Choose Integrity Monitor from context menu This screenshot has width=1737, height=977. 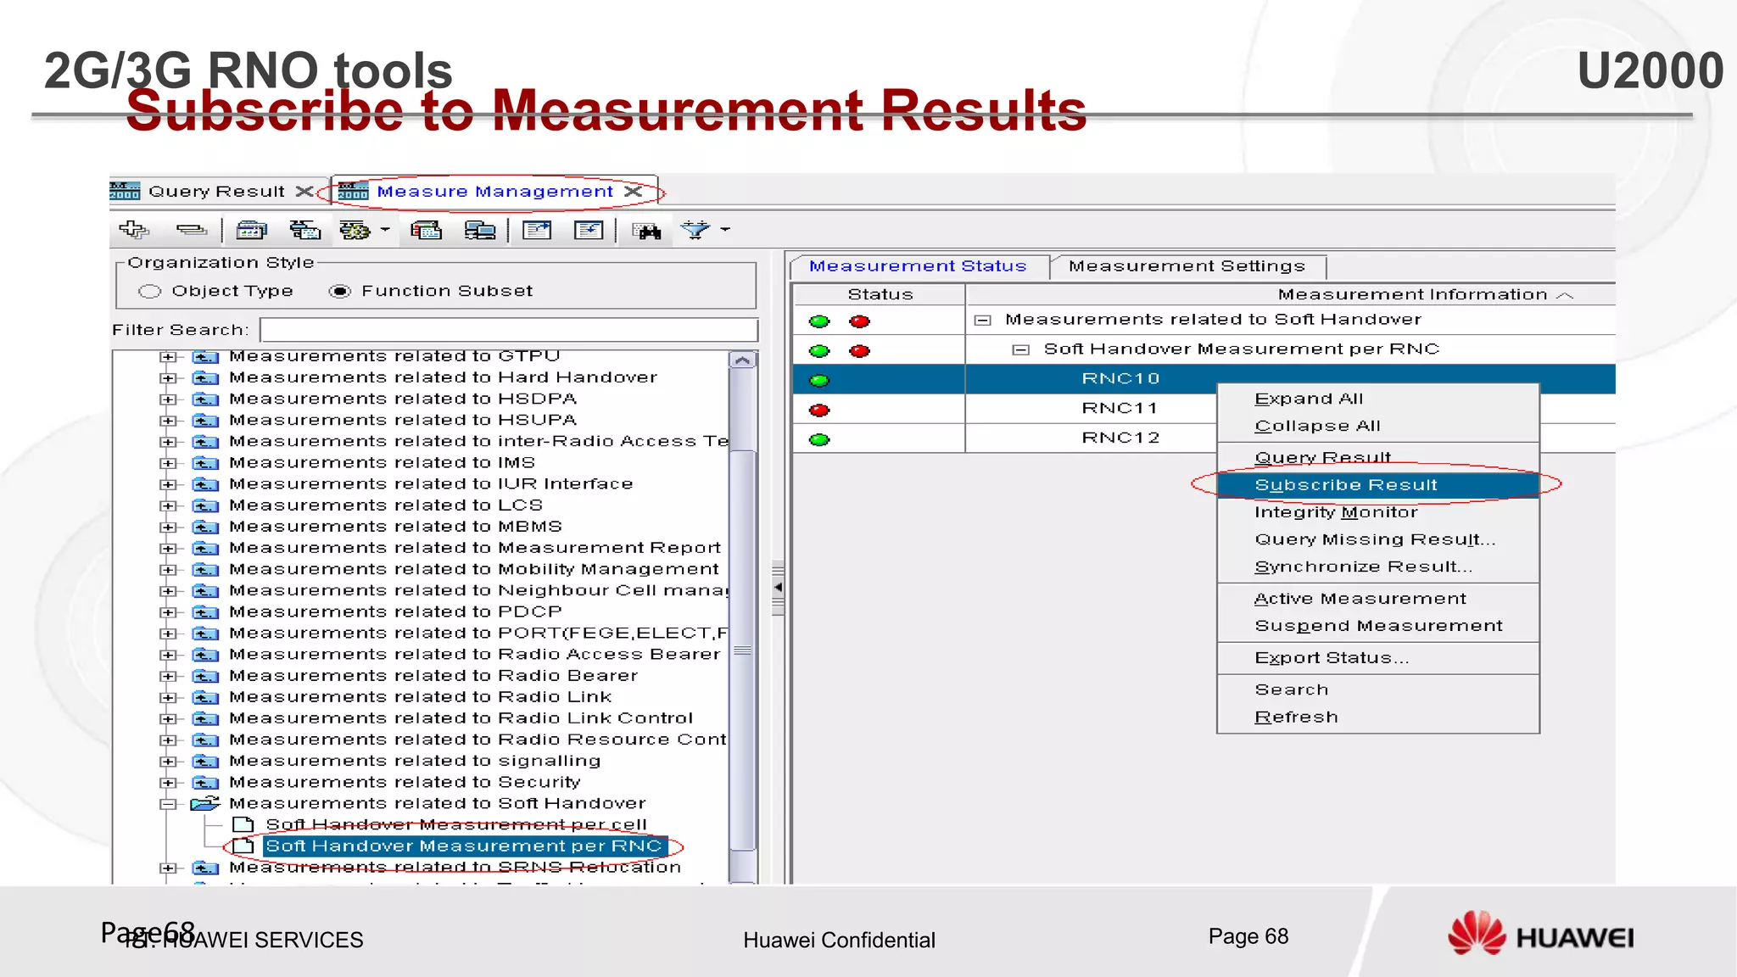click(x=1377, y=512)
